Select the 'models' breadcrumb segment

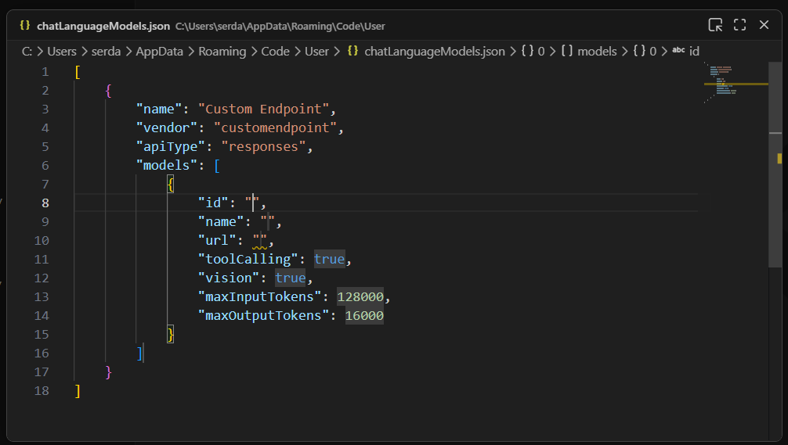[x=597, y=51]
